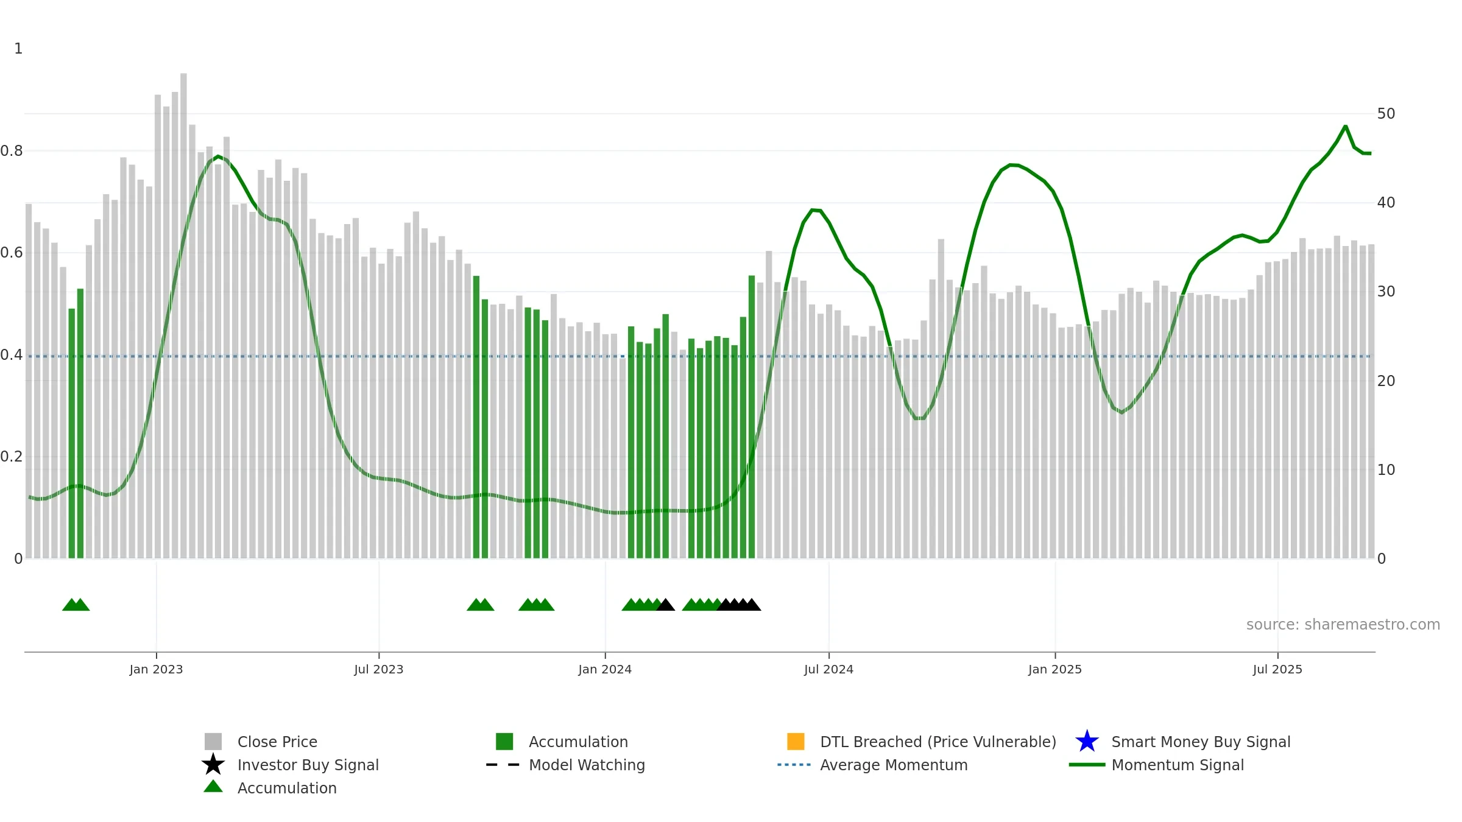Click the source: sharemaestro.com text

1343,625
